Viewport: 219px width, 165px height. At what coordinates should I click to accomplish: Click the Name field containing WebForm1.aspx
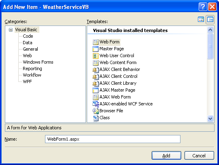113,139
